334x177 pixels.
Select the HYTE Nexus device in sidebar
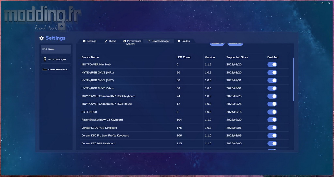coord(56,49)
